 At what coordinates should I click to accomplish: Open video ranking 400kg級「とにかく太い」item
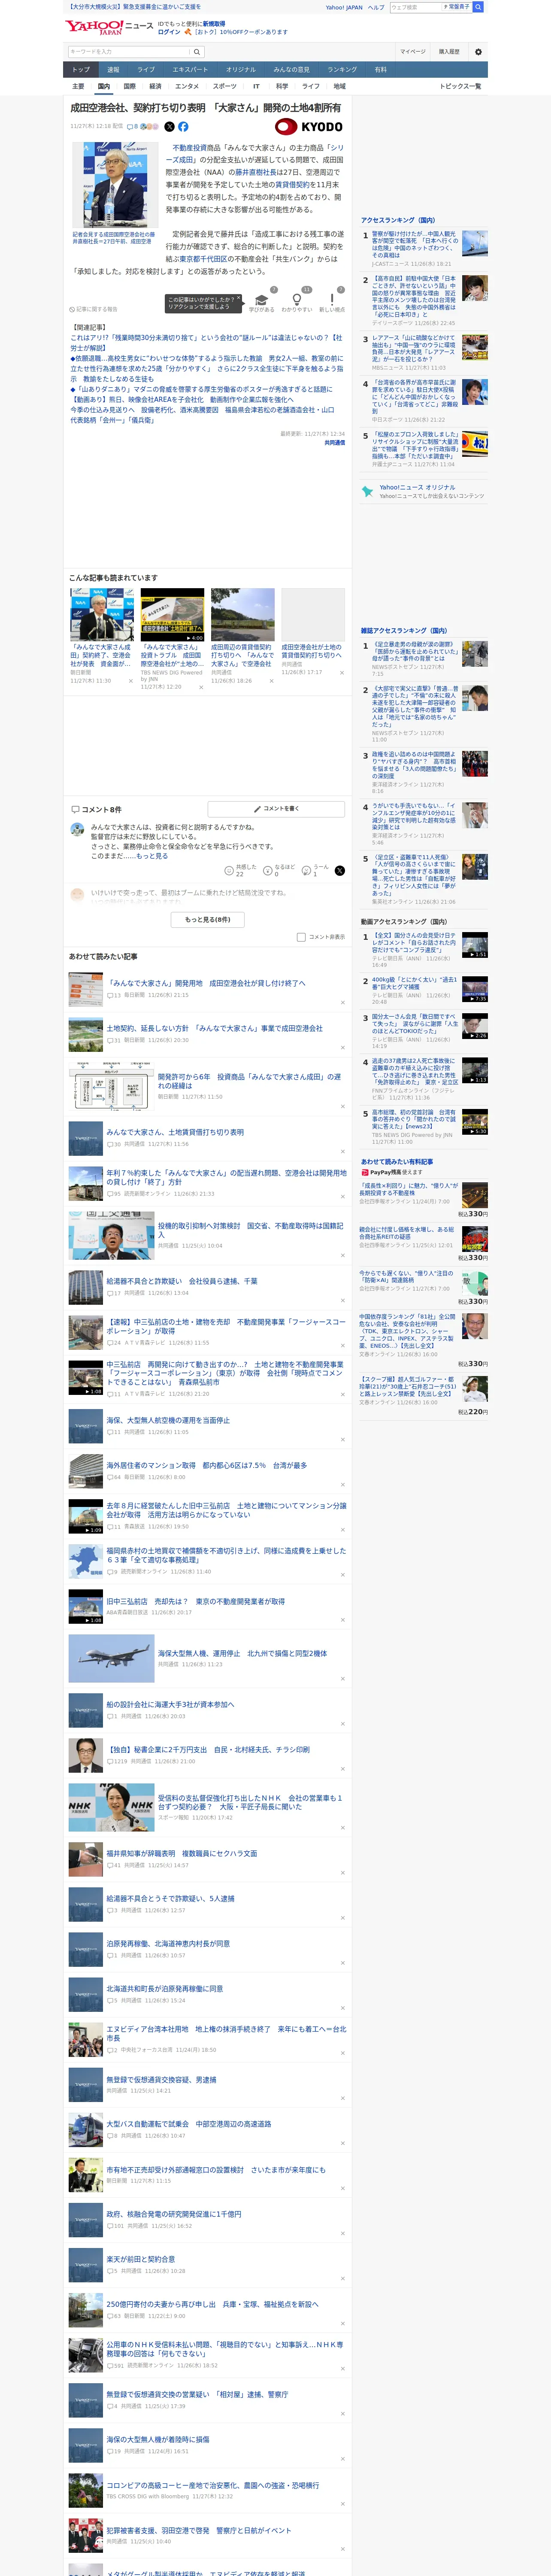coord(414,984)
